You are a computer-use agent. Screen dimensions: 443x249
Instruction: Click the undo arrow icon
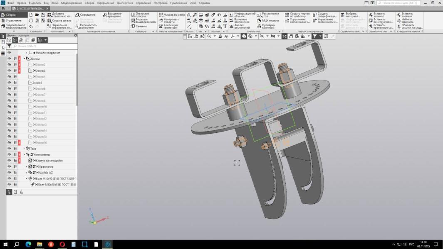tap(31, 26)
